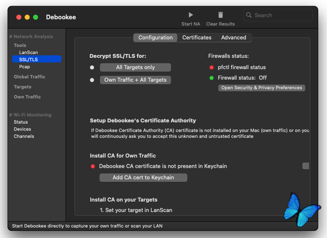Expand the Global Traffic section
Viewport: 327px width, 238px height.
coord(29,77)
